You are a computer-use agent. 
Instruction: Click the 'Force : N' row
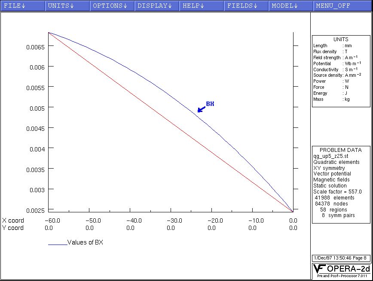click(331, 87)
